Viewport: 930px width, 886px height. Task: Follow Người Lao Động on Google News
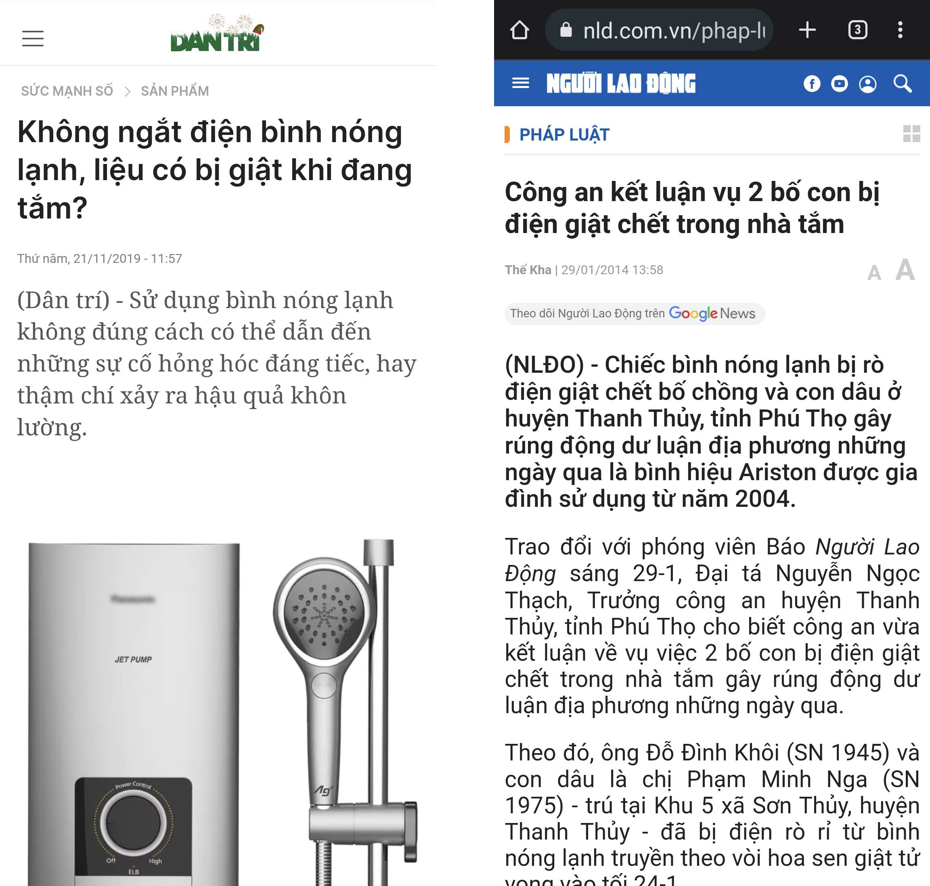pyautogui.click(x=635, y=314)
